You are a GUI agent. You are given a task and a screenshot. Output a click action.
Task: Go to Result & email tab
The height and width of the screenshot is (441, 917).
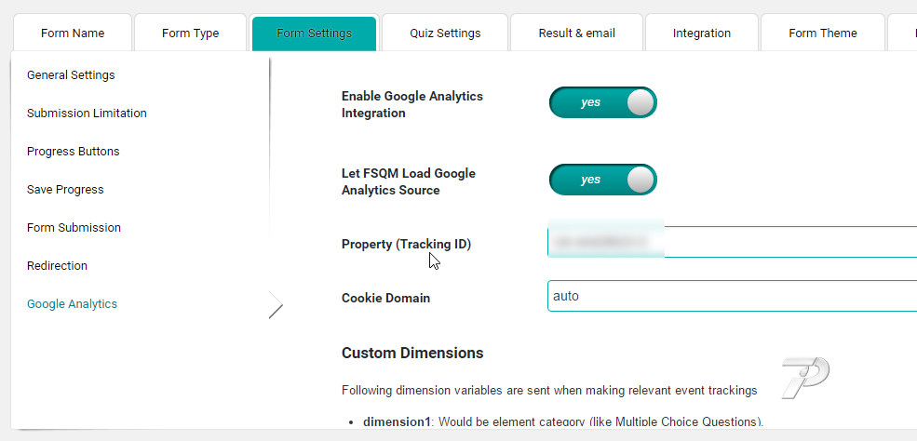point(576,33)
